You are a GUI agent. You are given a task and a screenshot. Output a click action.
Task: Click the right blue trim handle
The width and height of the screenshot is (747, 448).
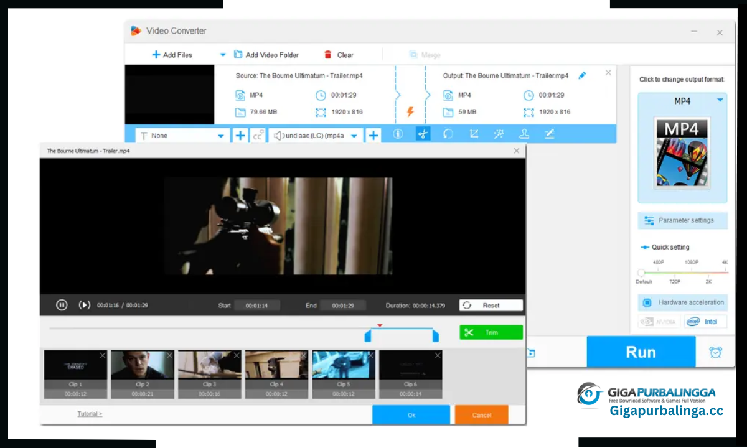(435, 336)
